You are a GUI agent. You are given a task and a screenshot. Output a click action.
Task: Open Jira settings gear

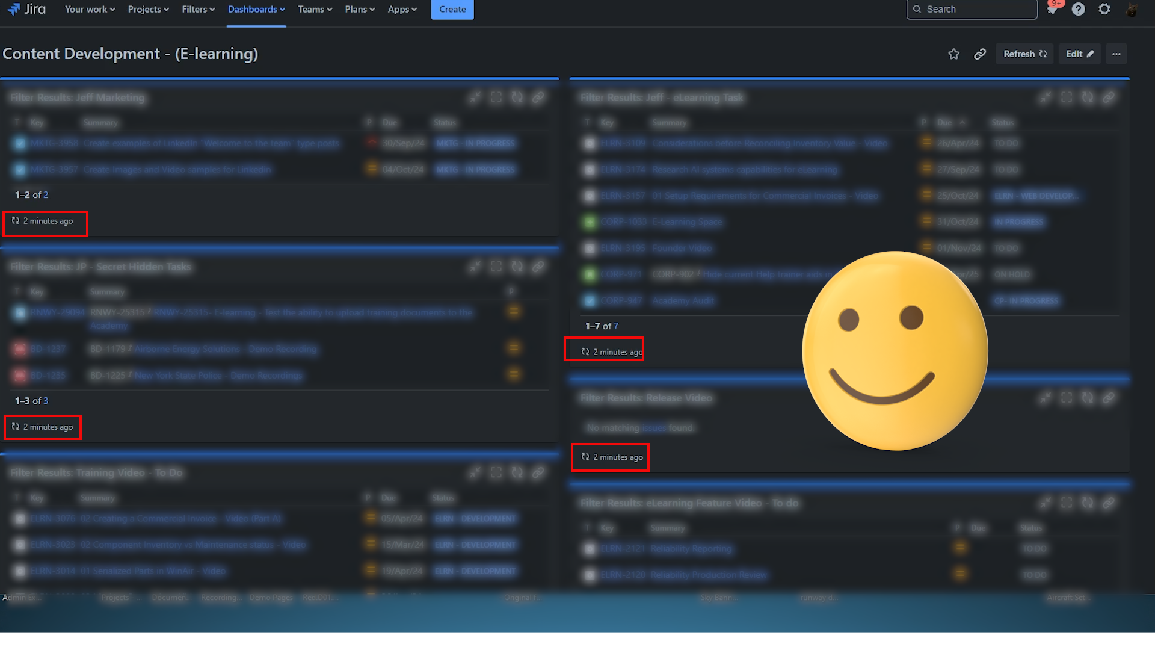tap(1104, 10)
